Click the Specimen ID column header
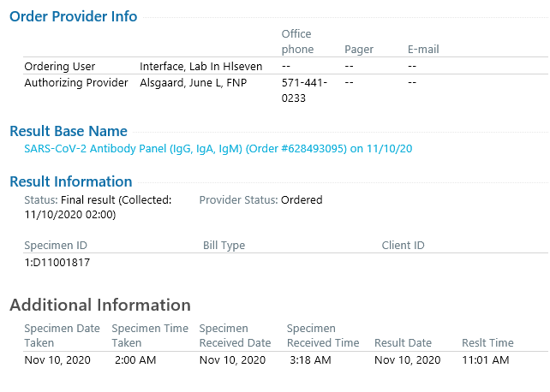Screen dimensions: 550x392 56,246
